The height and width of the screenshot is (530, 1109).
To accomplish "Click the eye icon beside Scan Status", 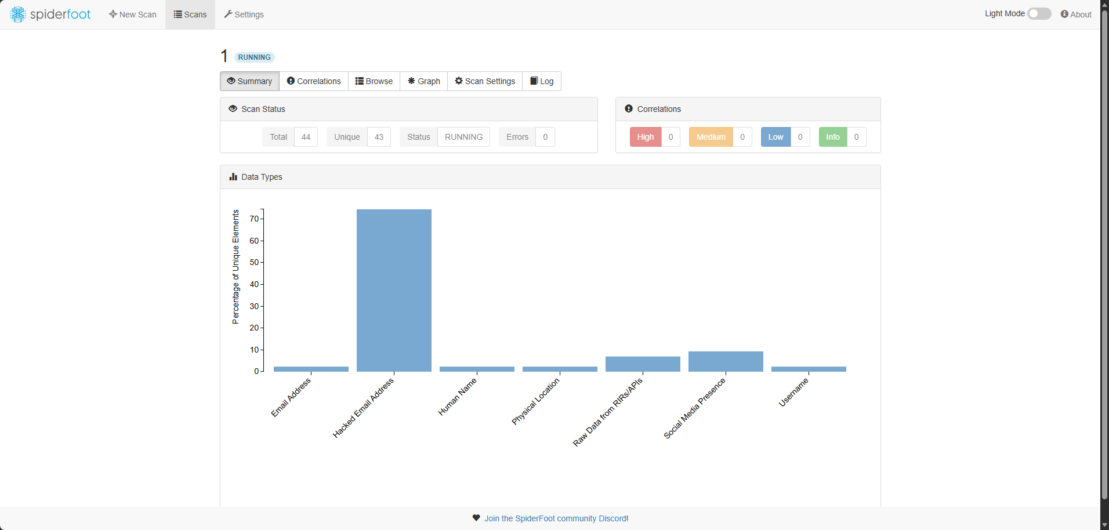I will [x=233, y=109].
